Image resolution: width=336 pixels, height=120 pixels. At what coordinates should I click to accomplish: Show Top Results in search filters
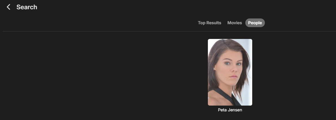209,23
